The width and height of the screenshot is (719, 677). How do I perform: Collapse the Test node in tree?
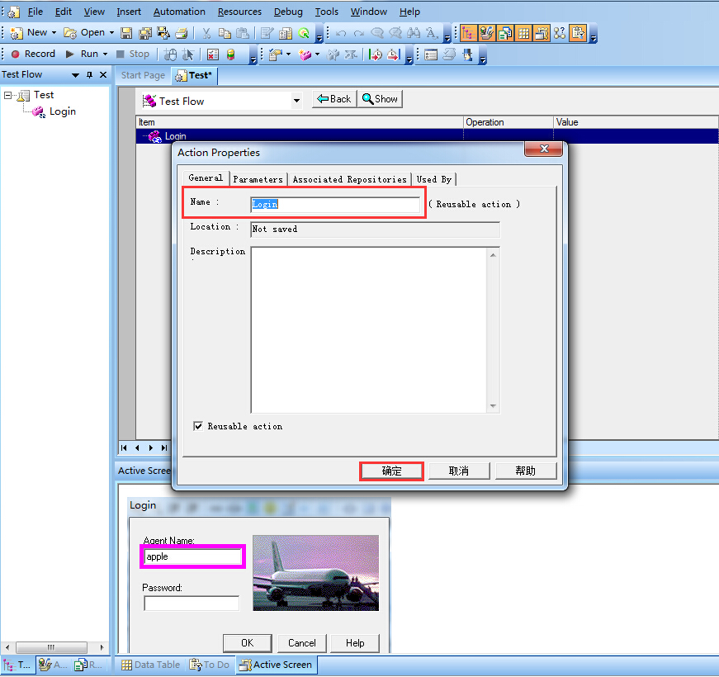point(8,96)
